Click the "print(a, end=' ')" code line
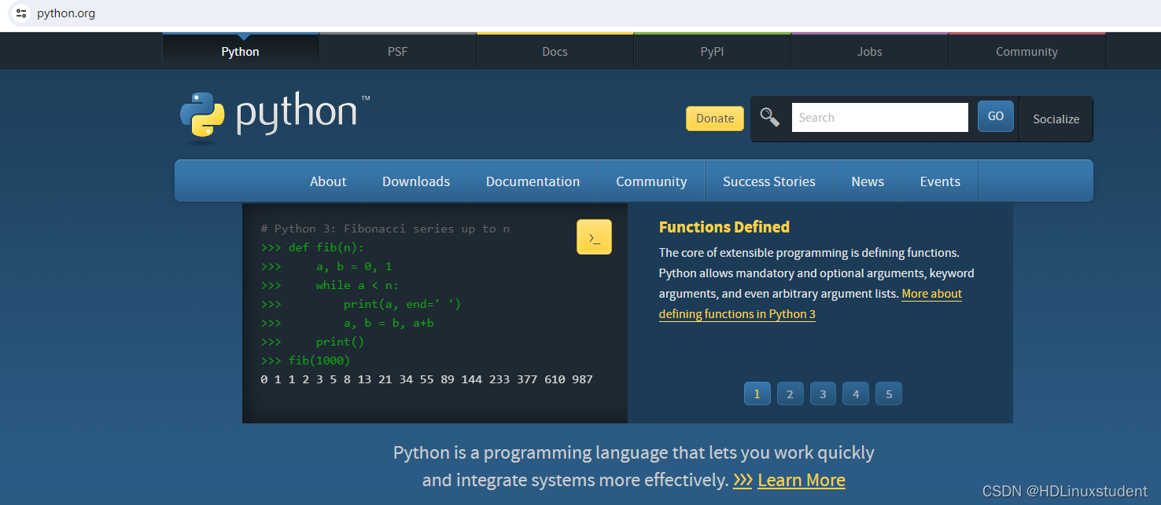Screen dimensions: 1161x505 click(361, 304)
